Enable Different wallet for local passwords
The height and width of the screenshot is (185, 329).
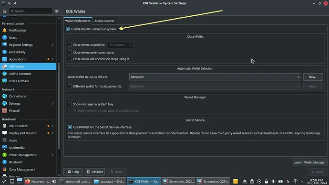pyautogui.click(x=70, y=87)
